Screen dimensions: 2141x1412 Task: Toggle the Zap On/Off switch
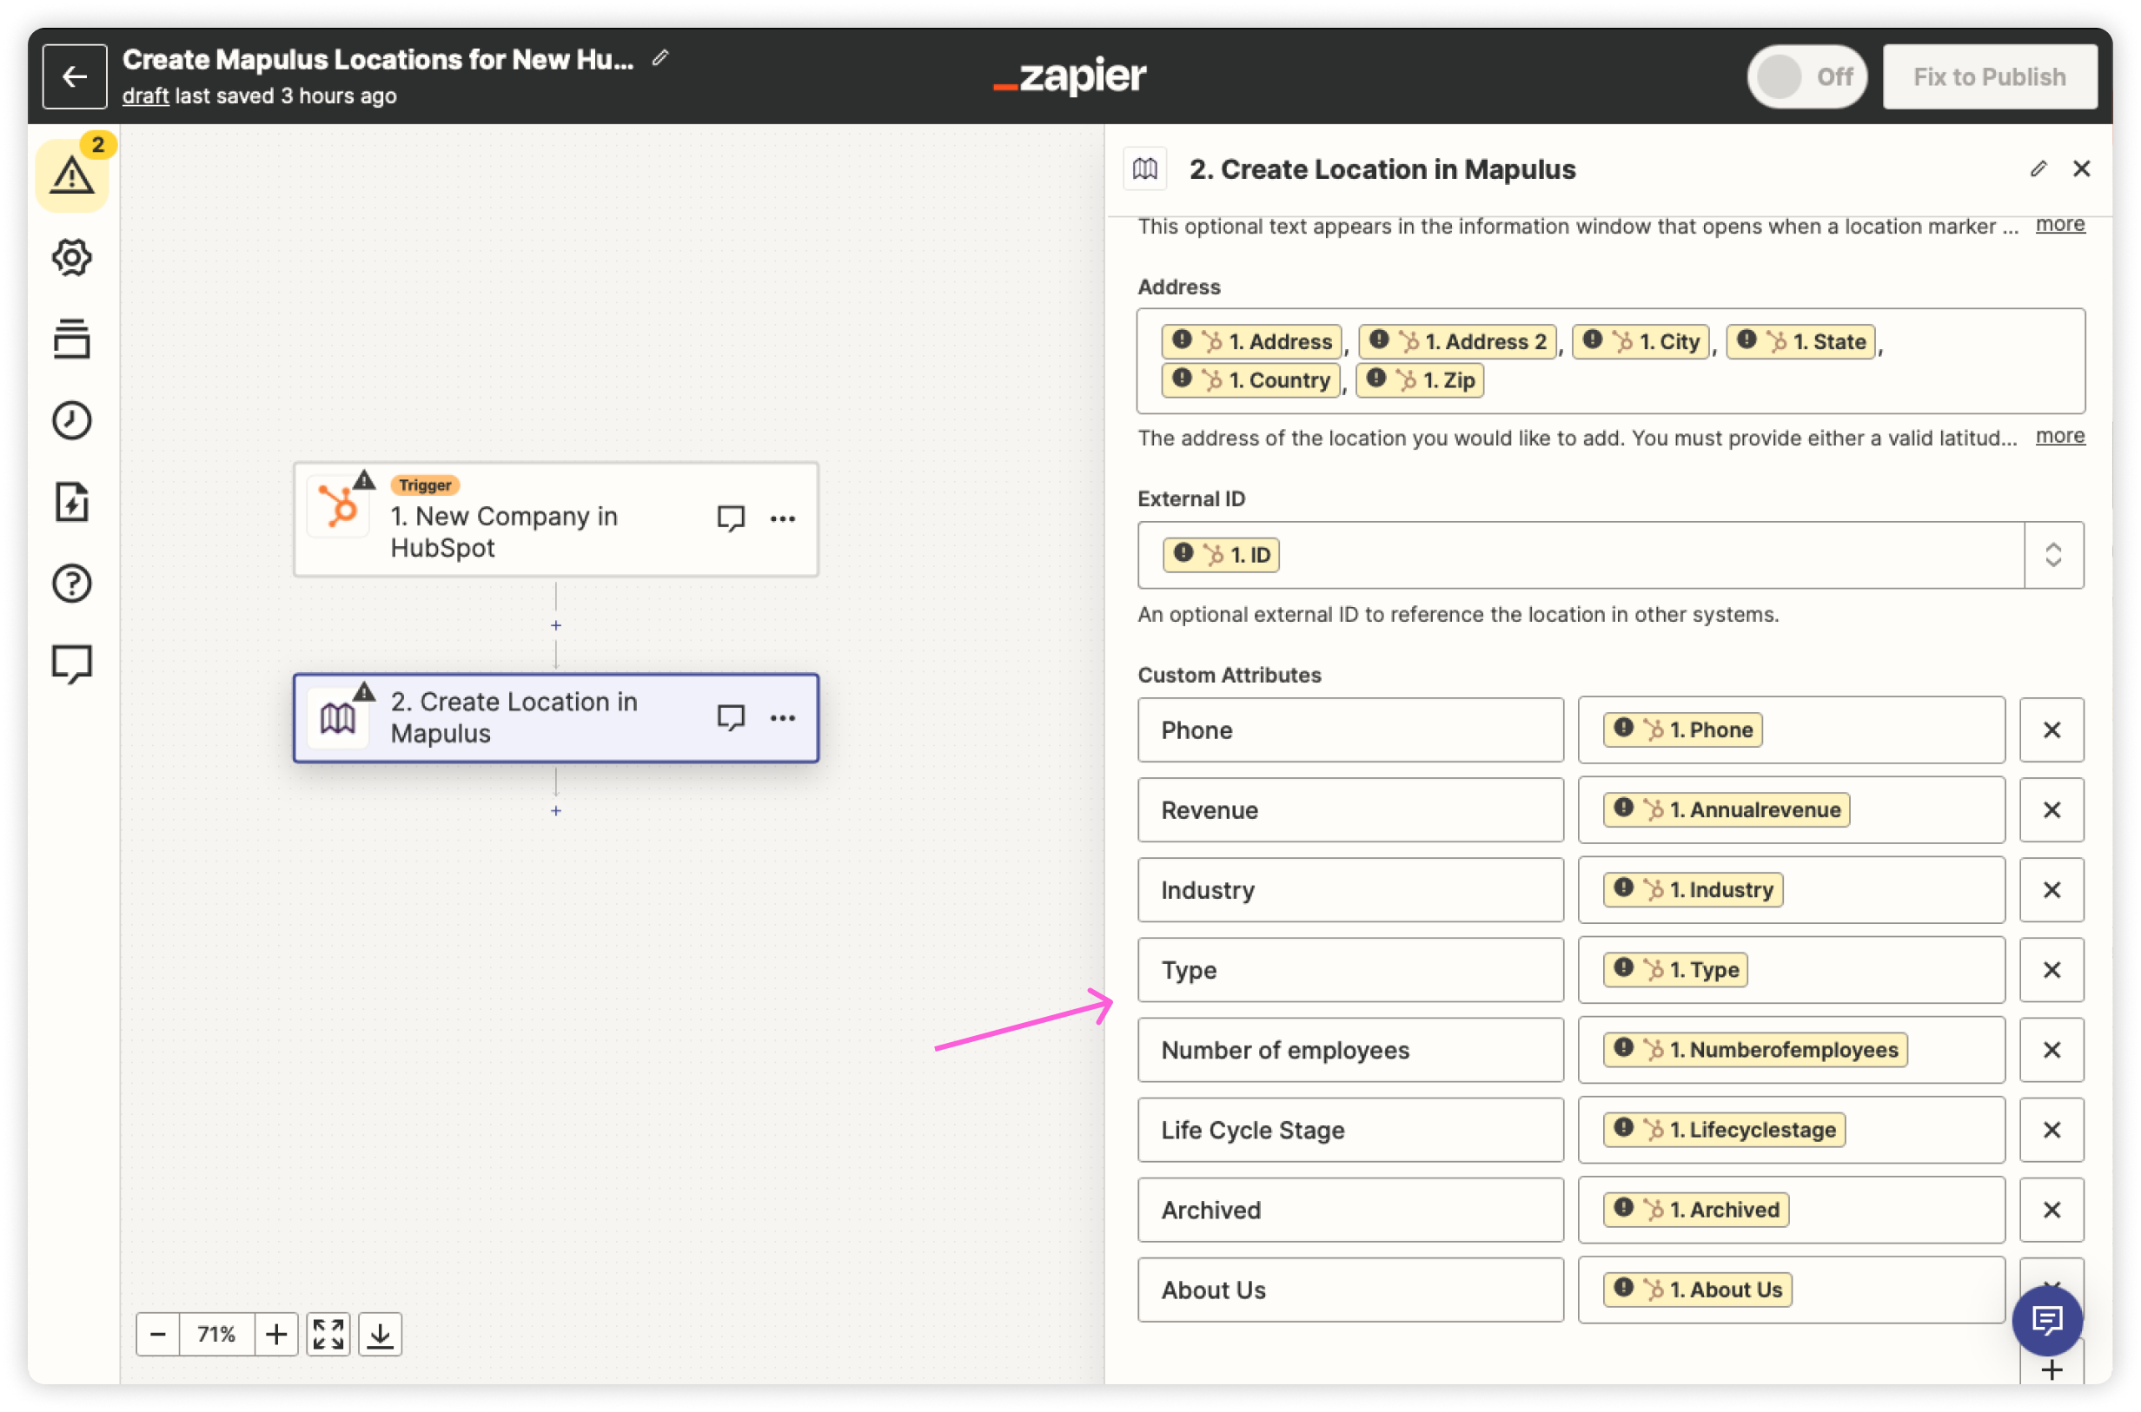[x=1806, y=76]
